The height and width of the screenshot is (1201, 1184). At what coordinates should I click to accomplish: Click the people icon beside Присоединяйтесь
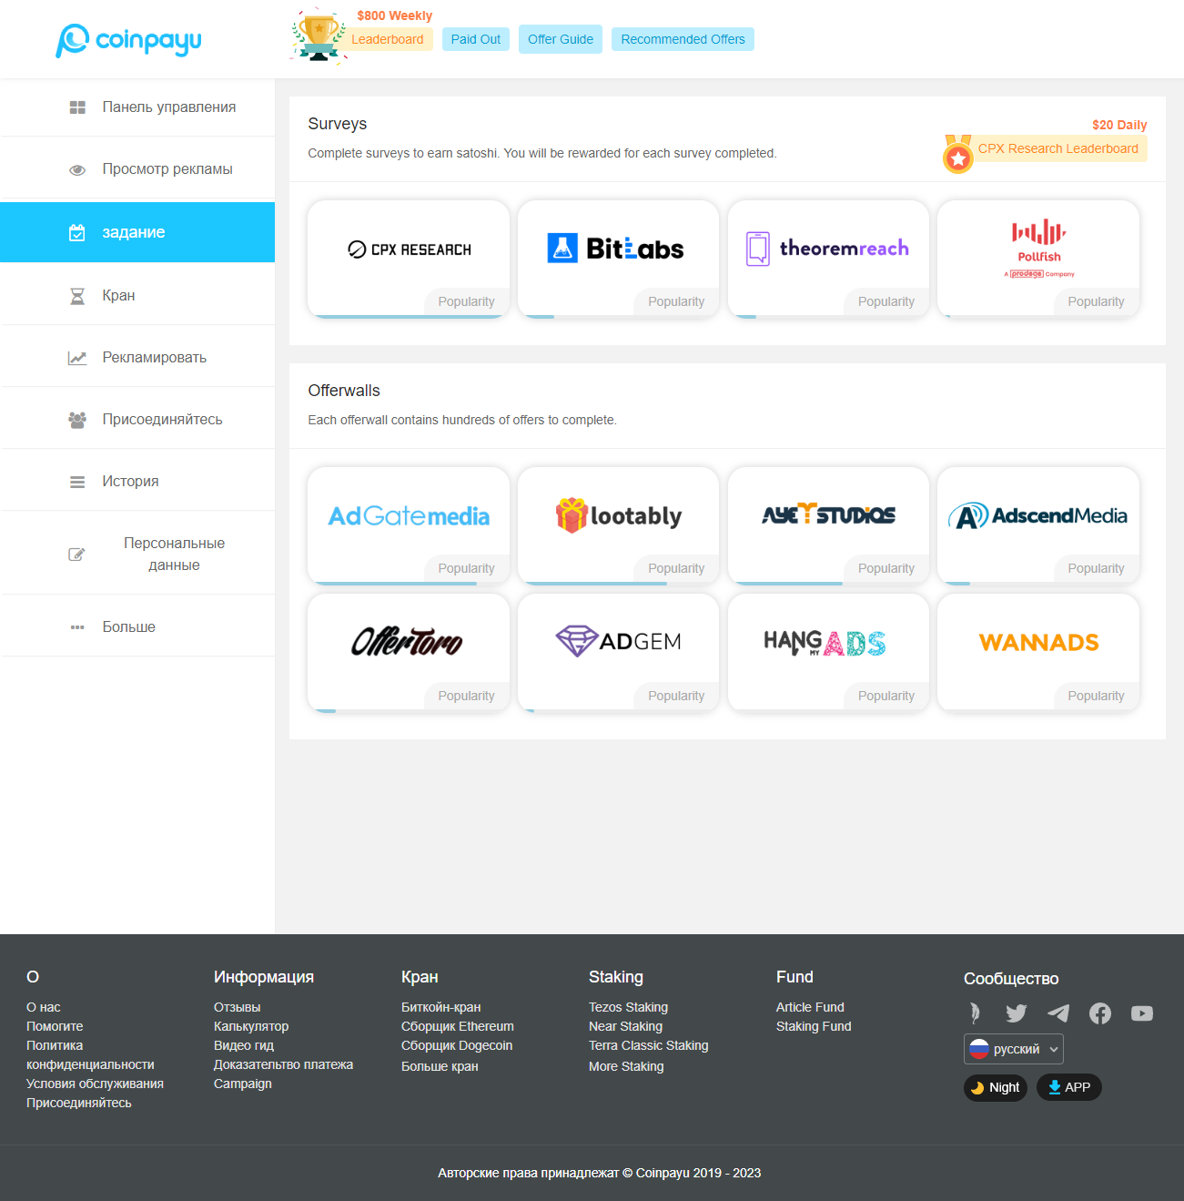77,420
